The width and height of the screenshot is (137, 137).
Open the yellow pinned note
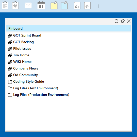(x=54, y=5)
